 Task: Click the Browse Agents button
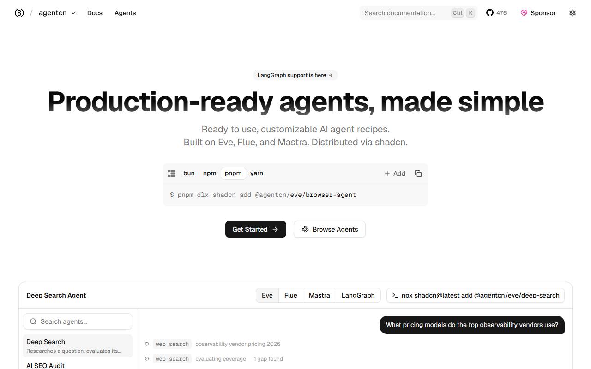[x=330, y=229]
